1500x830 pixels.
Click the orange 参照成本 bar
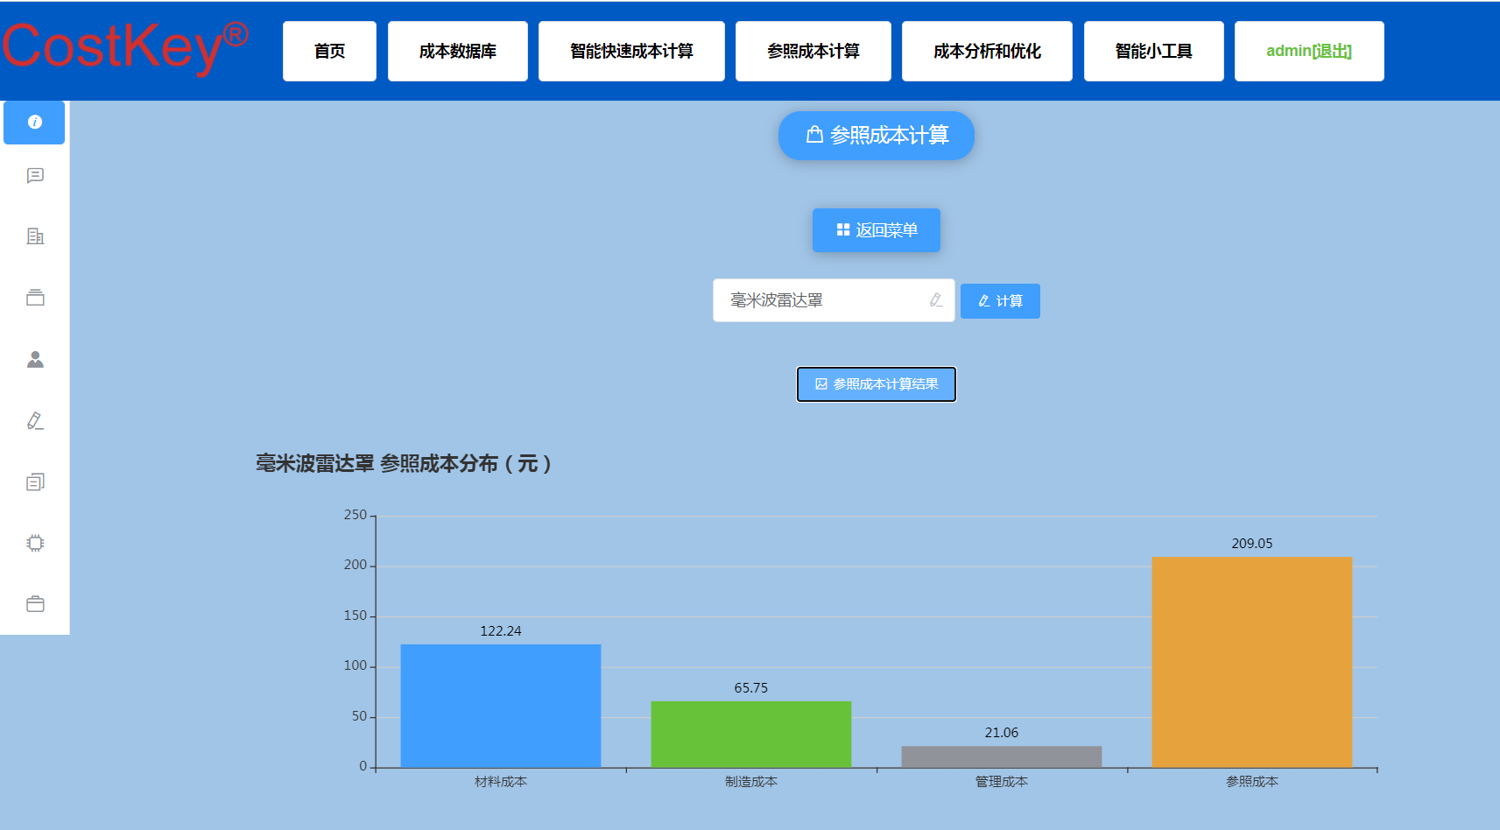pyautogui.click(x=1252, y=662)
